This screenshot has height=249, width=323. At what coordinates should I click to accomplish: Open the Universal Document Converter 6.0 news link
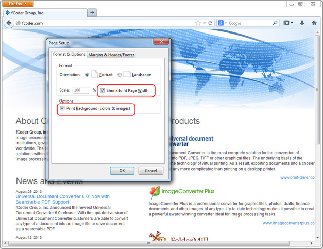(63, 199)
